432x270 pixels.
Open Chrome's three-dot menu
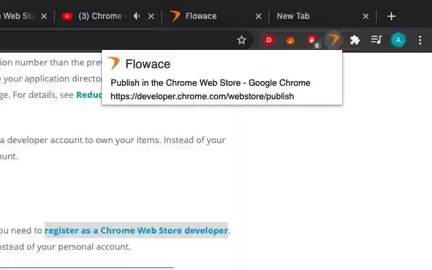420,40
